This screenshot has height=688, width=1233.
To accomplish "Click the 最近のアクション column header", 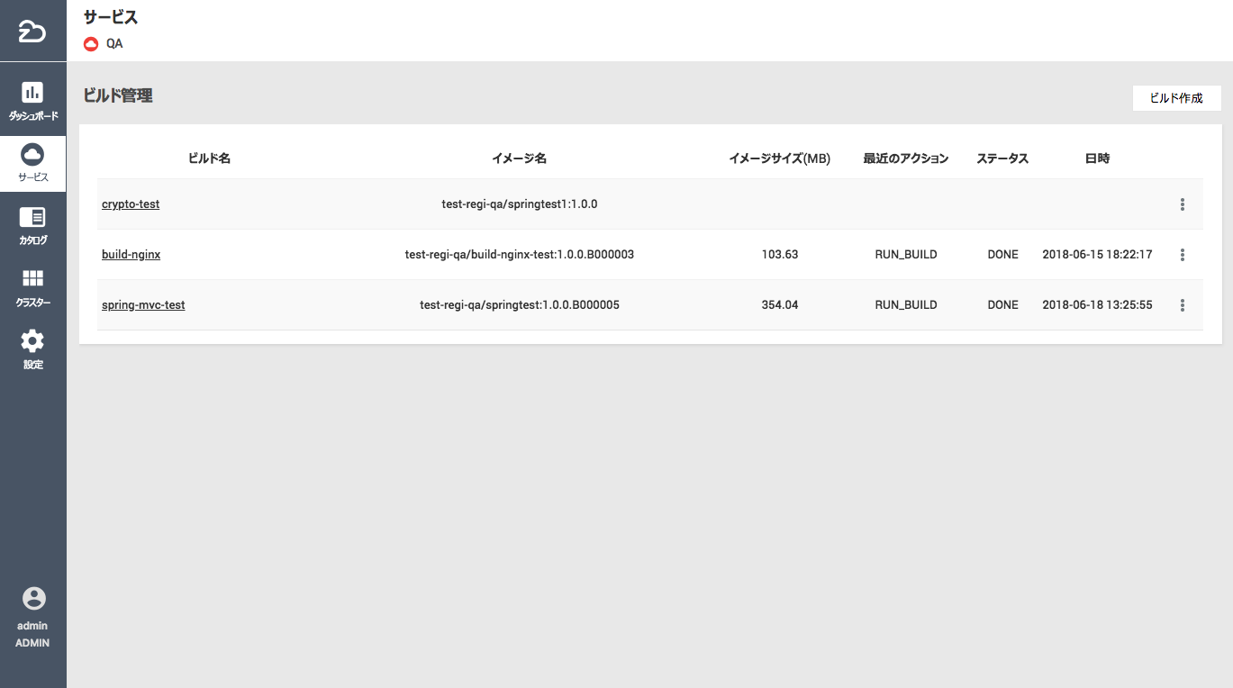I will click(x=906, y=158).
